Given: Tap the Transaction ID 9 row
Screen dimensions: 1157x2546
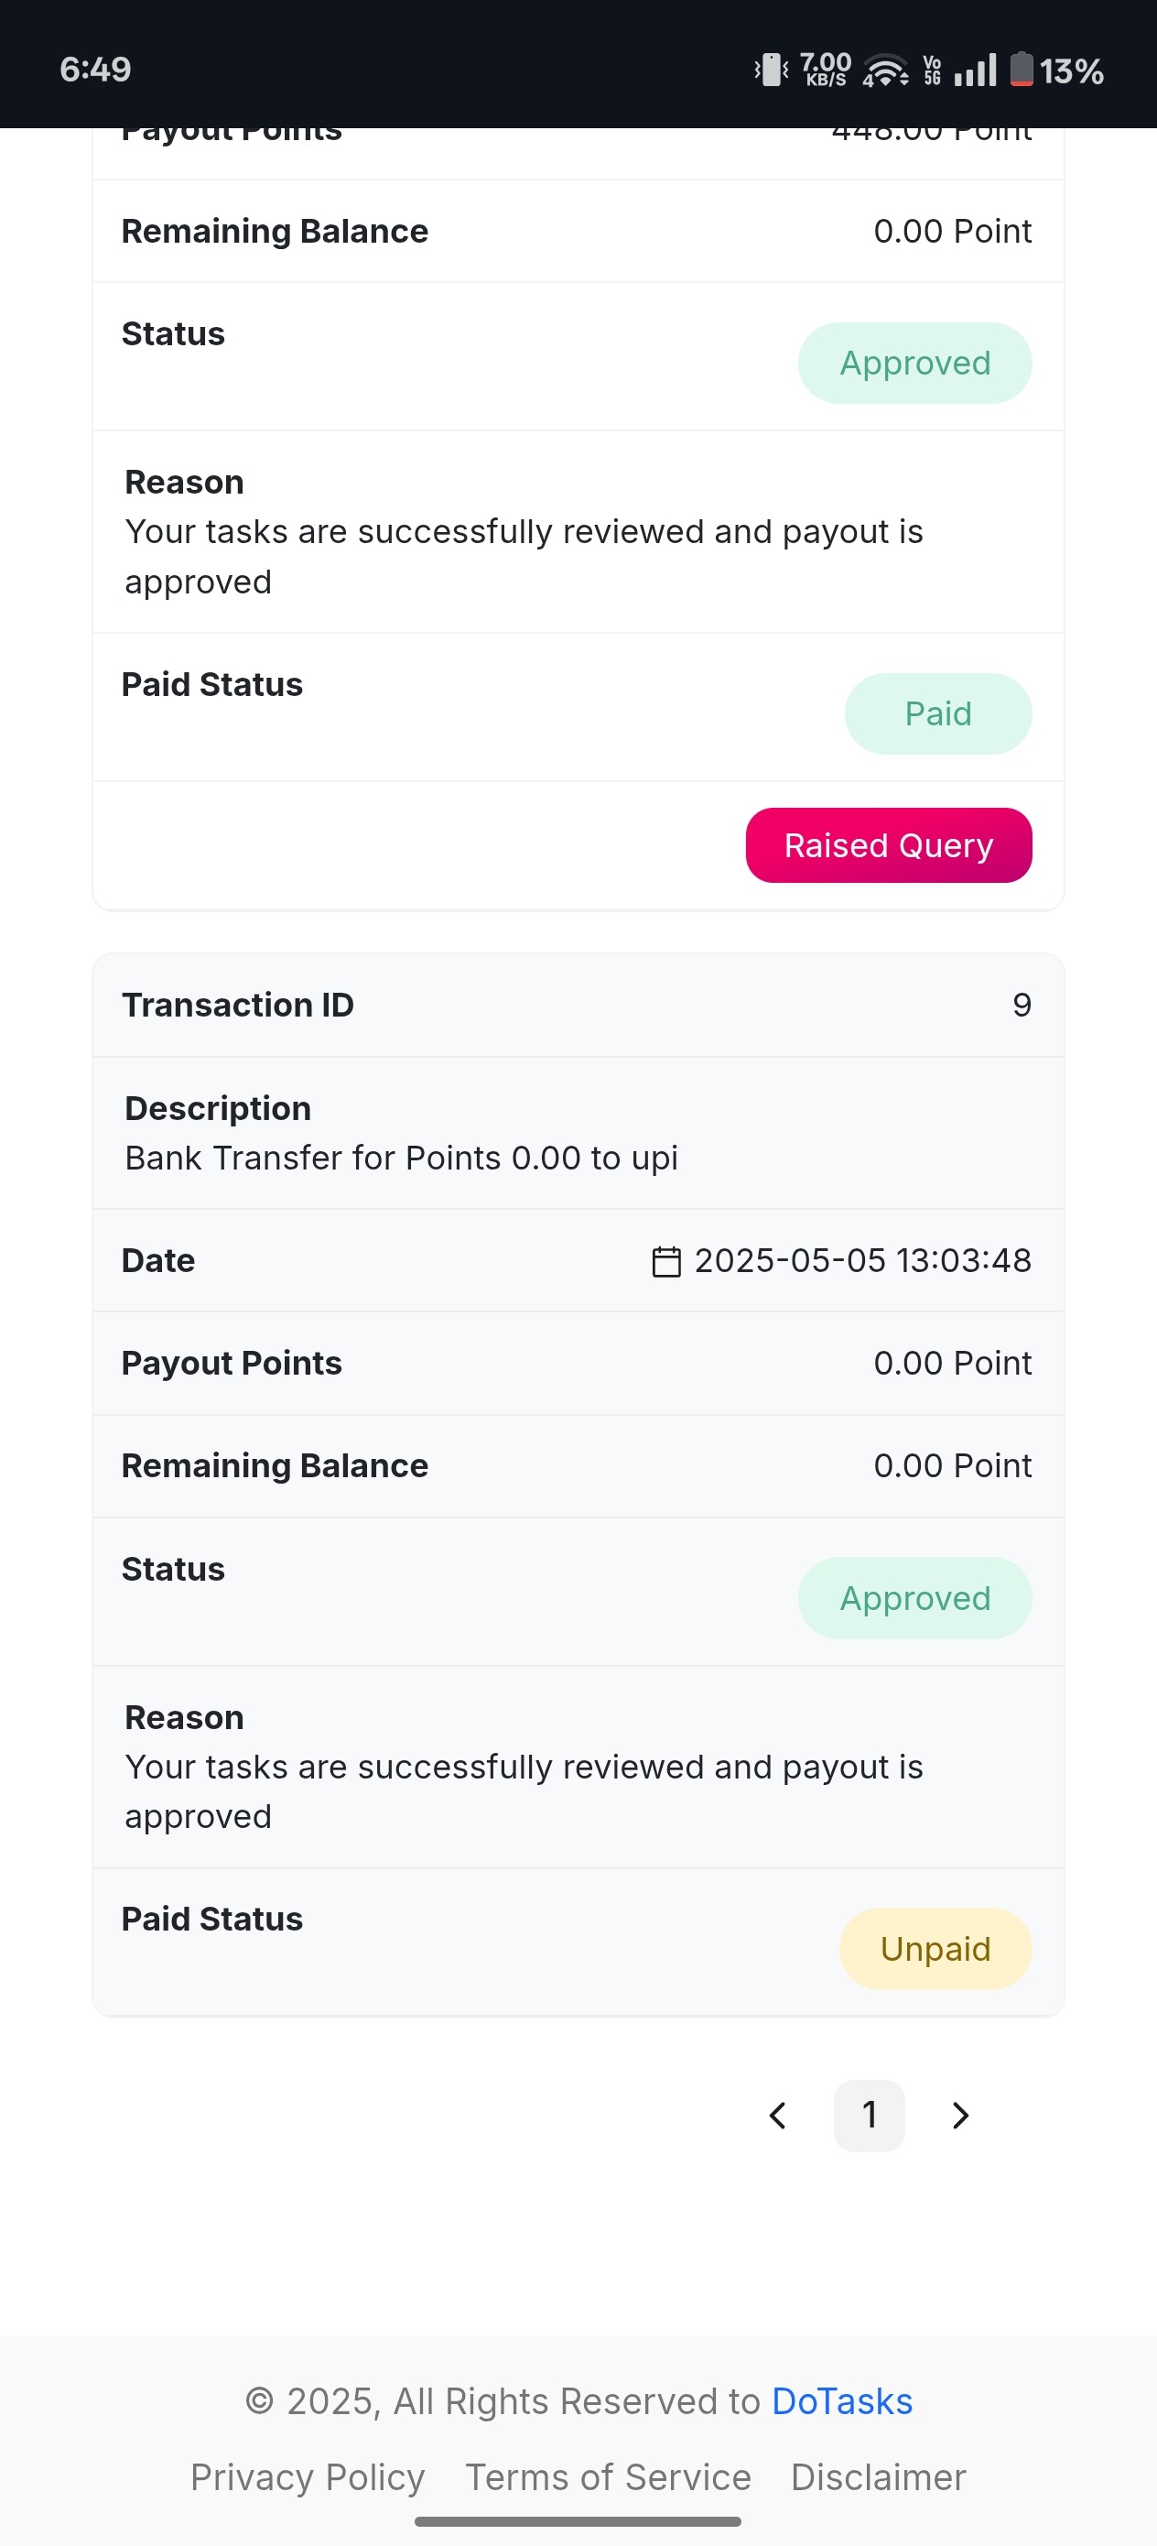Looking at the screenshot, I should click(578, 1006).
